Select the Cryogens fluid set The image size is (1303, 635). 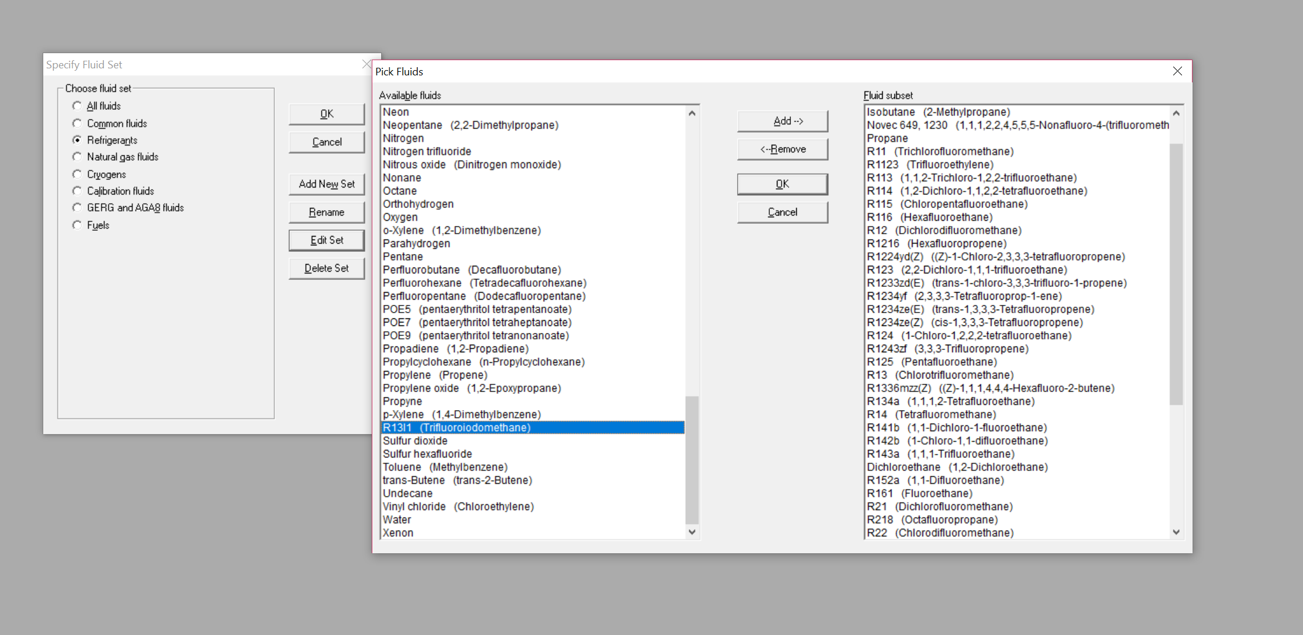click(x=77, y=174)
